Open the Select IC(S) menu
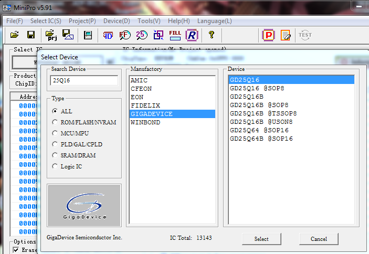369x254 pixels. [x=46, y=21]
